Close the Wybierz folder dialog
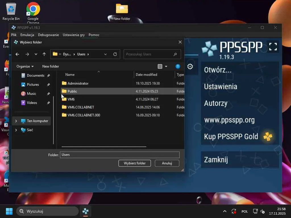This screenshot has width=291, height=218. pyautogui.click(x=180, y=42)
